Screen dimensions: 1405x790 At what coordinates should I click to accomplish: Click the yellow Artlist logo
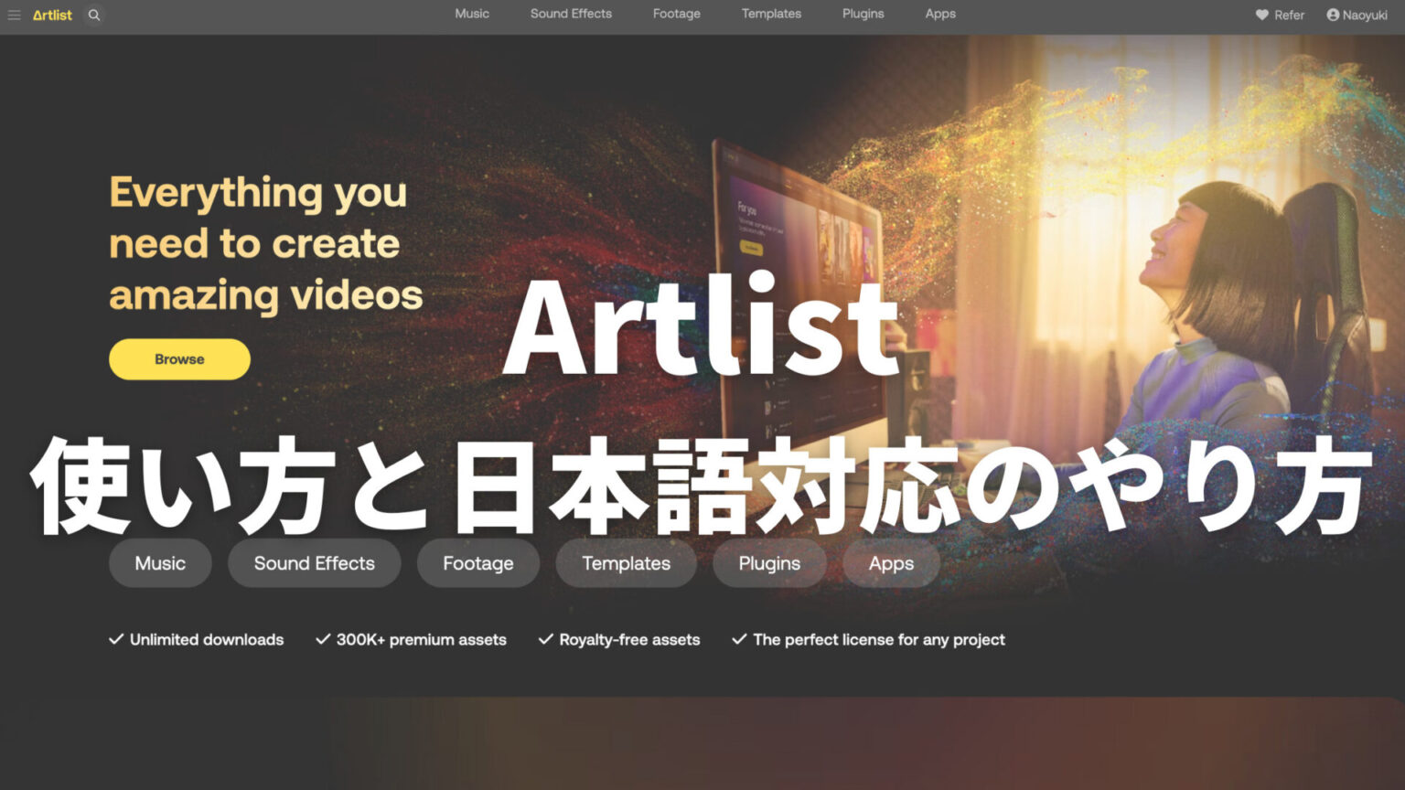(x=51, y=15)
